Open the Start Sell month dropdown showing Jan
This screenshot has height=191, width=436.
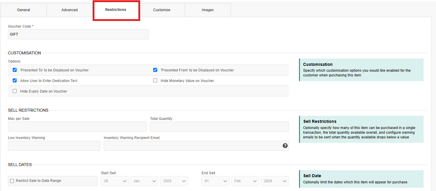tap(145, 181)
